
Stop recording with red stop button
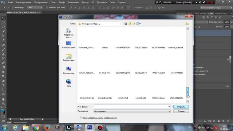212,3
